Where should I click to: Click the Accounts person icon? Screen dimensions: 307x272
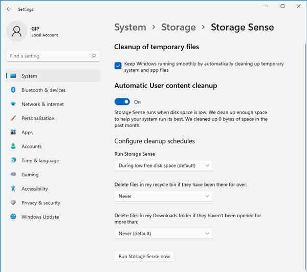13,146
